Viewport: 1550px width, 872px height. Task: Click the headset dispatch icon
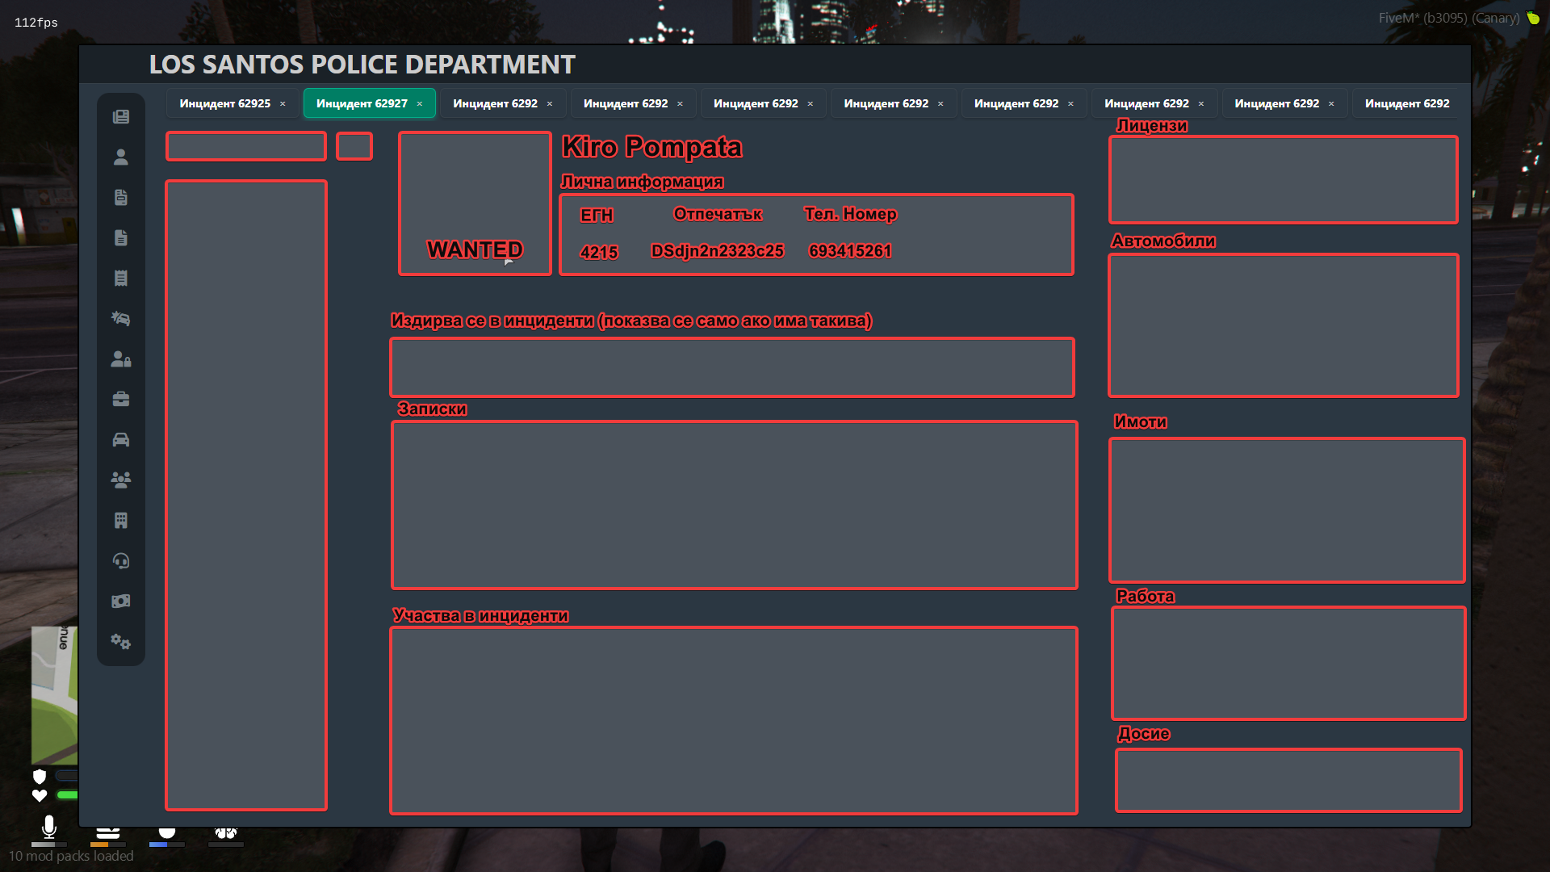[121, 561]
